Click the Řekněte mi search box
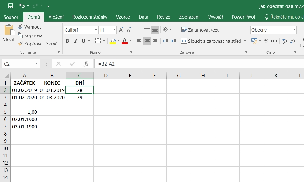304x182 pixels. pyautogui.click(x=284, y=17)
